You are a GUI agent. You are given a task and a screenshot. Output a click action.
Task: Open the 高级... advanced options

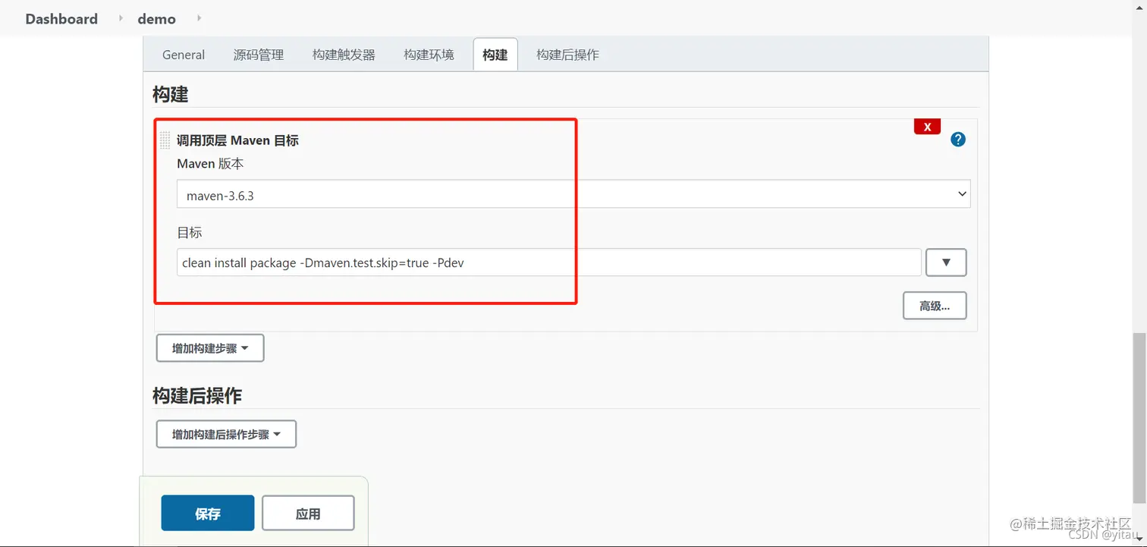coord(935,306)
